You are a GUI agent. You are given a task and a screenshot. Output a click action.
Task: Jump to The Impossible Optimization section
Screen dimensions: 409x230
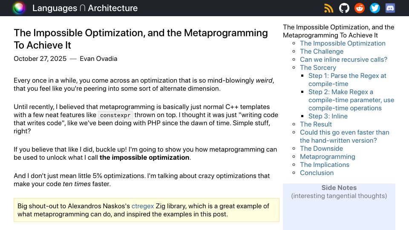[343, 43]
